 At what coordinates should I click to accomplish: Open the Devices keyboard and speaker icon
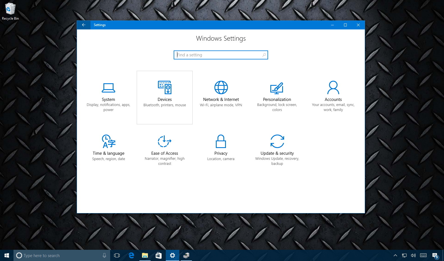point(165,87)
